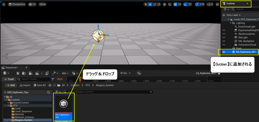
Task: Show the hidden SkyLight actor
Action: tap(224, 38)
